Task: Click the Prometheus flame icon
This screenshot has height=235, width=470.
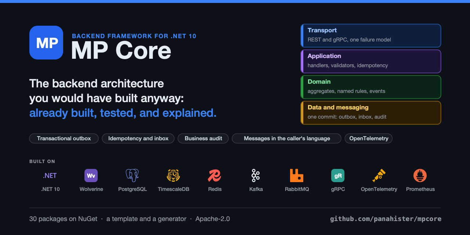Action: tap(420, 176)
